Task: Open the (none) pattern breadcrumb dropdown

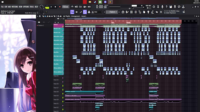Action: [x=84, y=16]
